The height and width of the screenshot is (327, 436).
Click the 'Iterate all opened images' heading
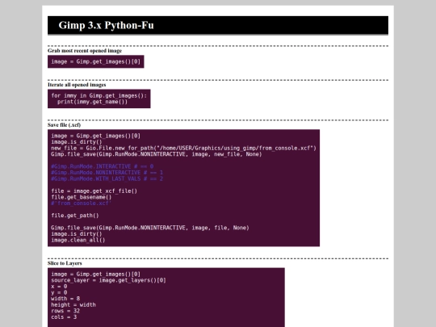(x=77, y=85)
